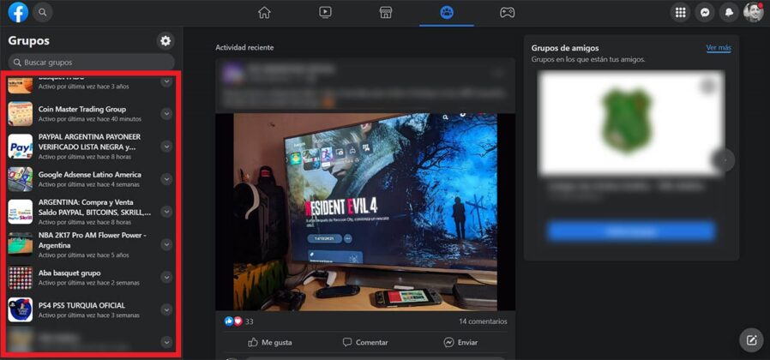770x360 pixels.
Task: Click the Actividad reciente heading
Action: tap(244, 48)
